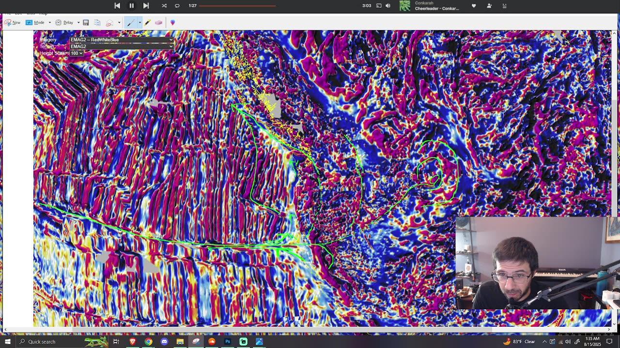This screenshot has height=348, width=620.
Task: Send snip via email icon
Action: (110, 22)
